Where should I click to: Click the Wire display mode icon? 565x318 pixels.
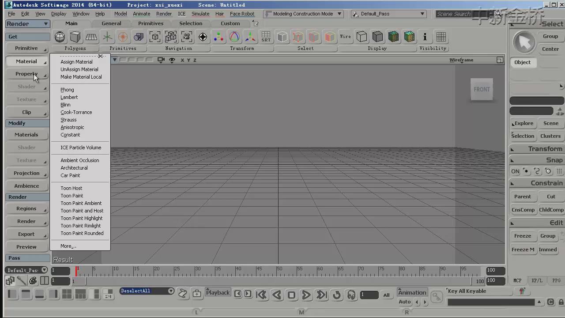(346, 37)
